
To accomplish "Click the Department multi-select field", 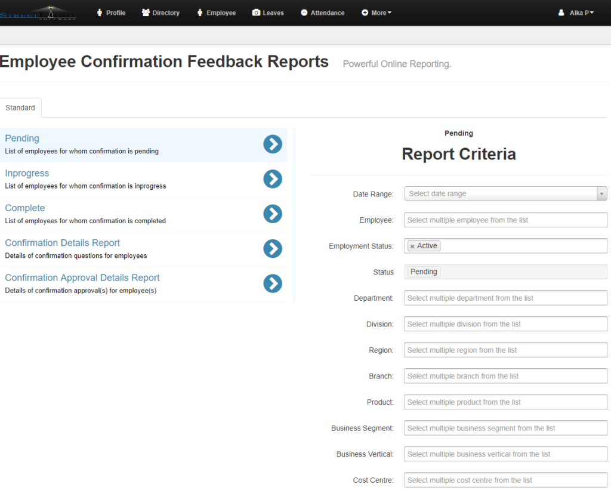I will [x=505, y=297].
